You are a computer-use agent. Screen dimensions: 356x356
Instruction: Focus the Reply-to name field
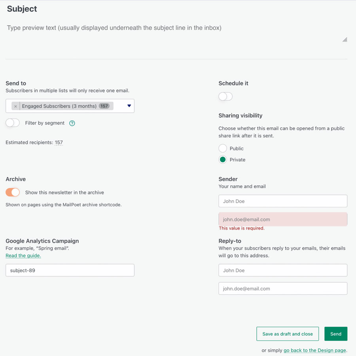(x=283, y=270)
